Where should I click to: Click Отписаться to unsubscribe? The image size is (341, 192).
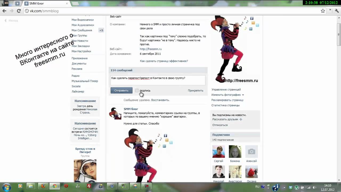pos(220,125)
